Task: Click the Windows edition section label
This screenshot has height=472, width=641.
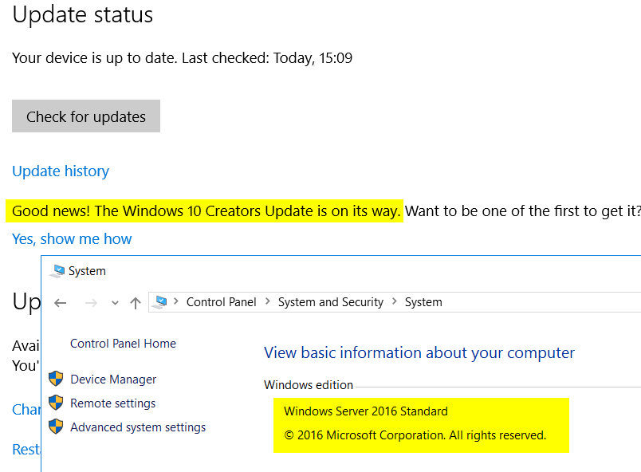Action: (x=309, y=385)
